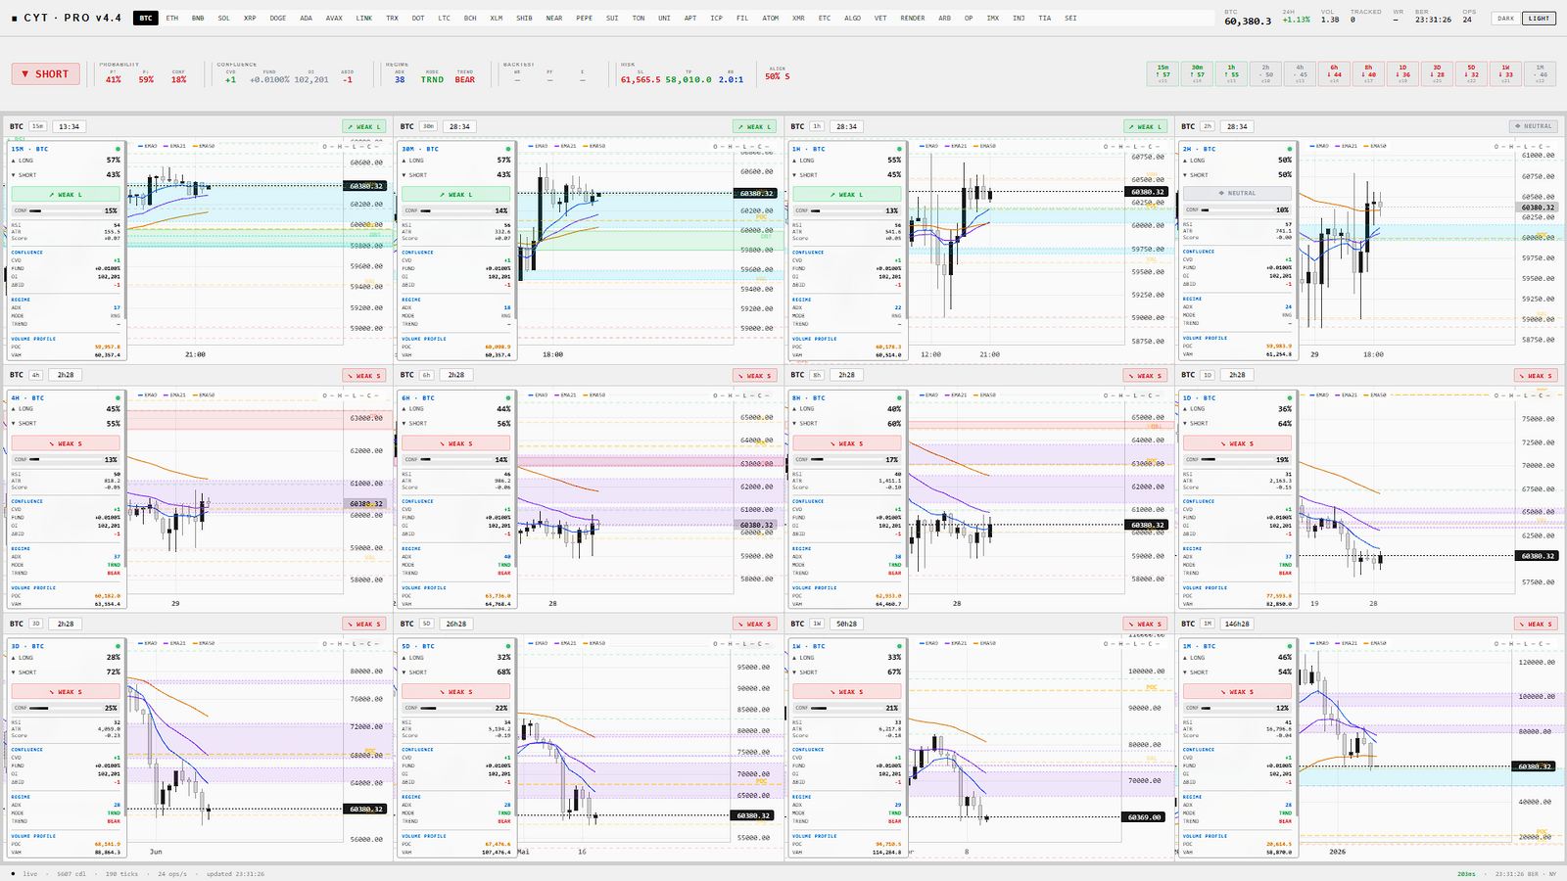Click the 146h28 countdown in the 1M chart
1567x881 pixels.
coord(1238,624)
